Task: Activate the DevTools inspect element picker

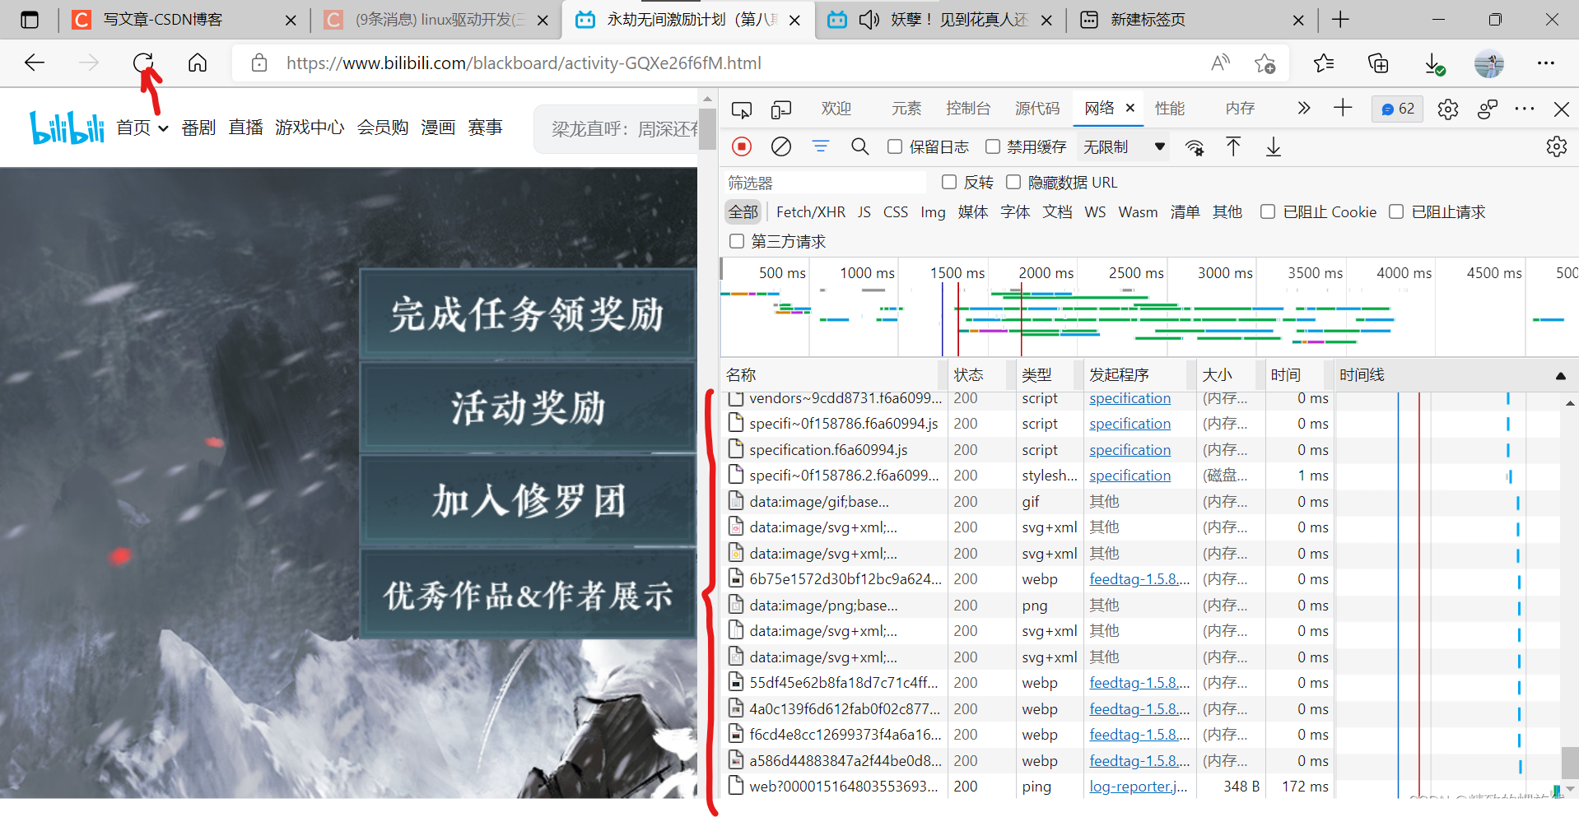Action: coord(742,109)
